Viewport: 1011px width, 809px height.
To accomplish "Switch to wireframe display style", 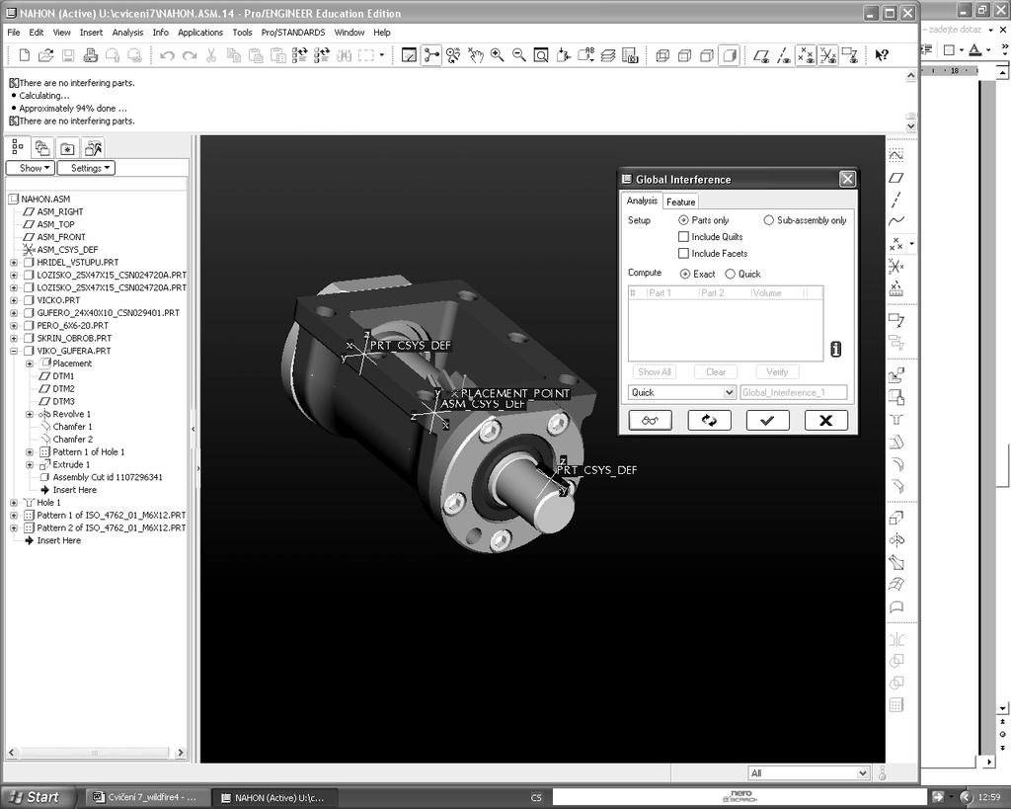I will 662,55.
